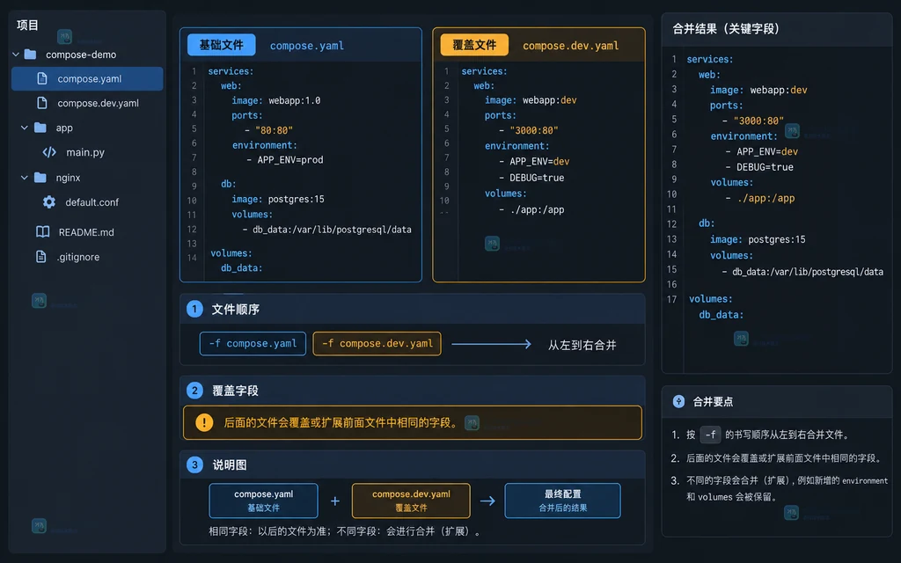Click the -f compose.yaml chip
This screenshot has width=901, height=563.
(x=253, y=344)
